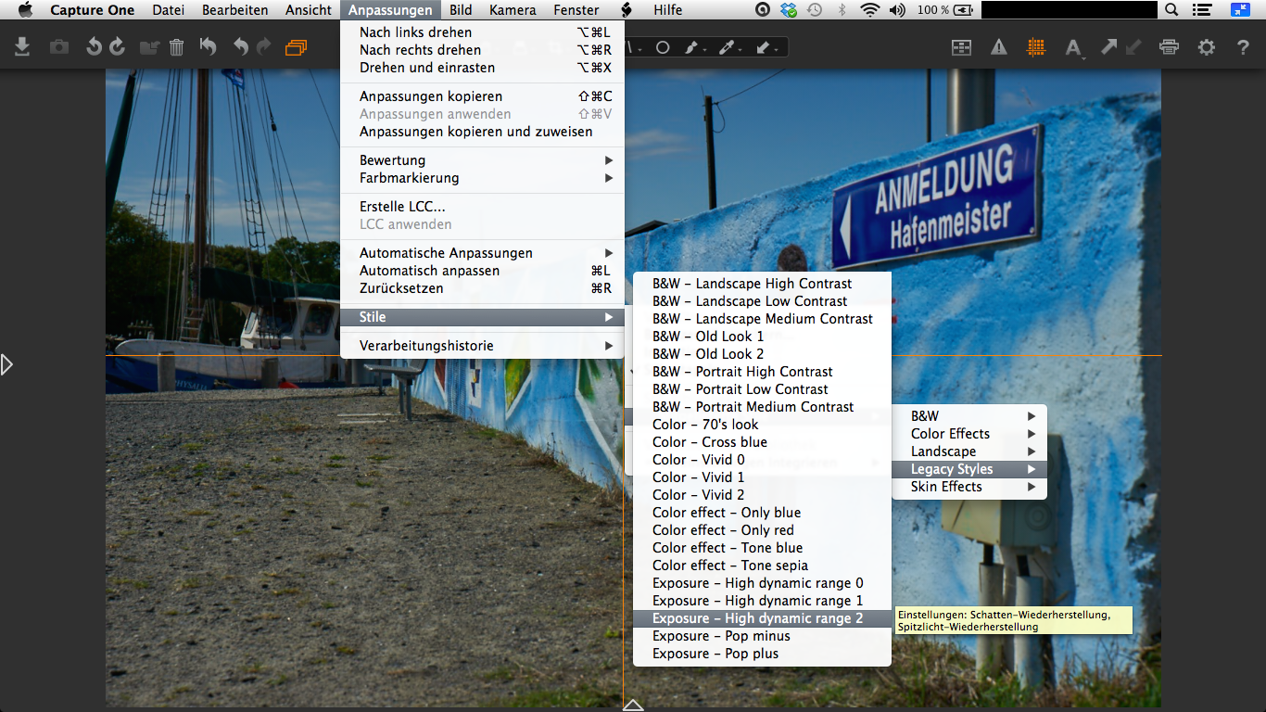Expand the Farbmarkierung submenu
The height and width of the screenshot is (712, 1266).
click(482, 178)
